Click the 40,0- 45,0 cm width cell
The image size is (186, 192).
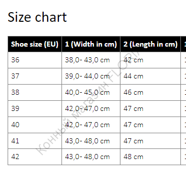tap(91, 92)
